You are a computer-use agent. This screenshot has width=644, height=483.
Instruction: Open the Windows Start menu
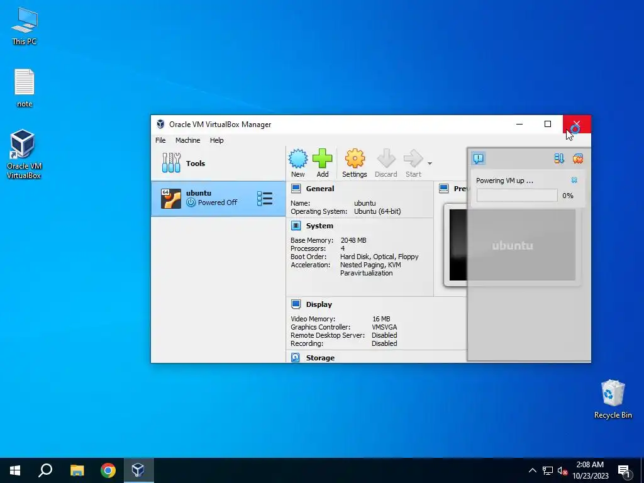pos(15,470)
